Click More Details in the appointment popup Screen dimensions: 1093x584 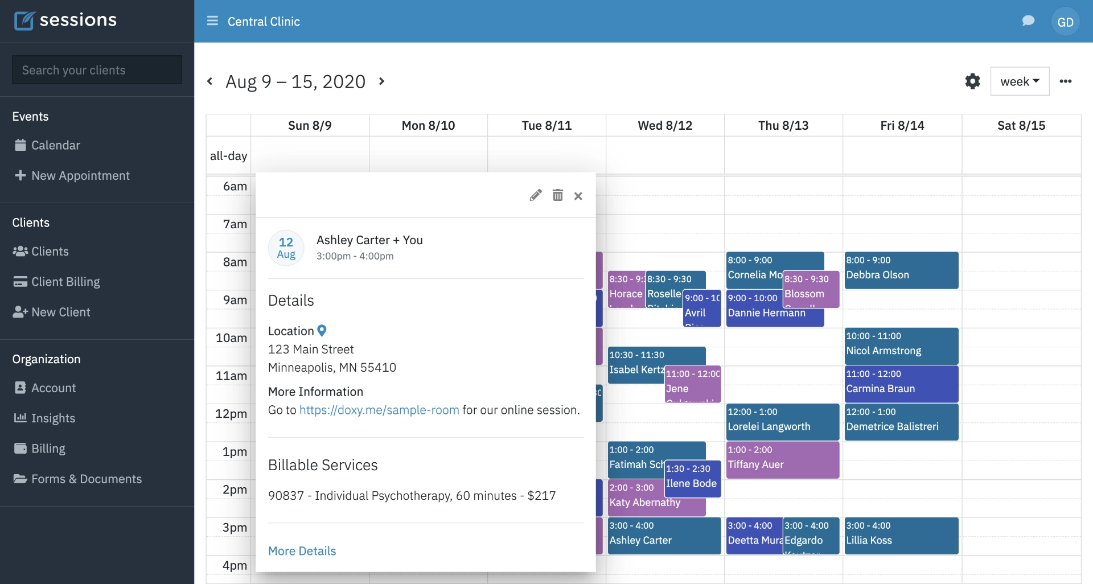302,550
